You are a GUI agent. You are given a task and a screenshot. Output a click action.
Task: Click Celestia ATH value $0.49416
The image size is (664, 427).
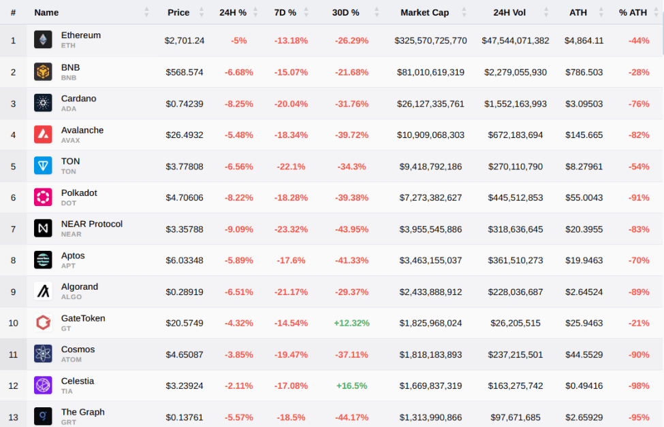pos(584,386)
